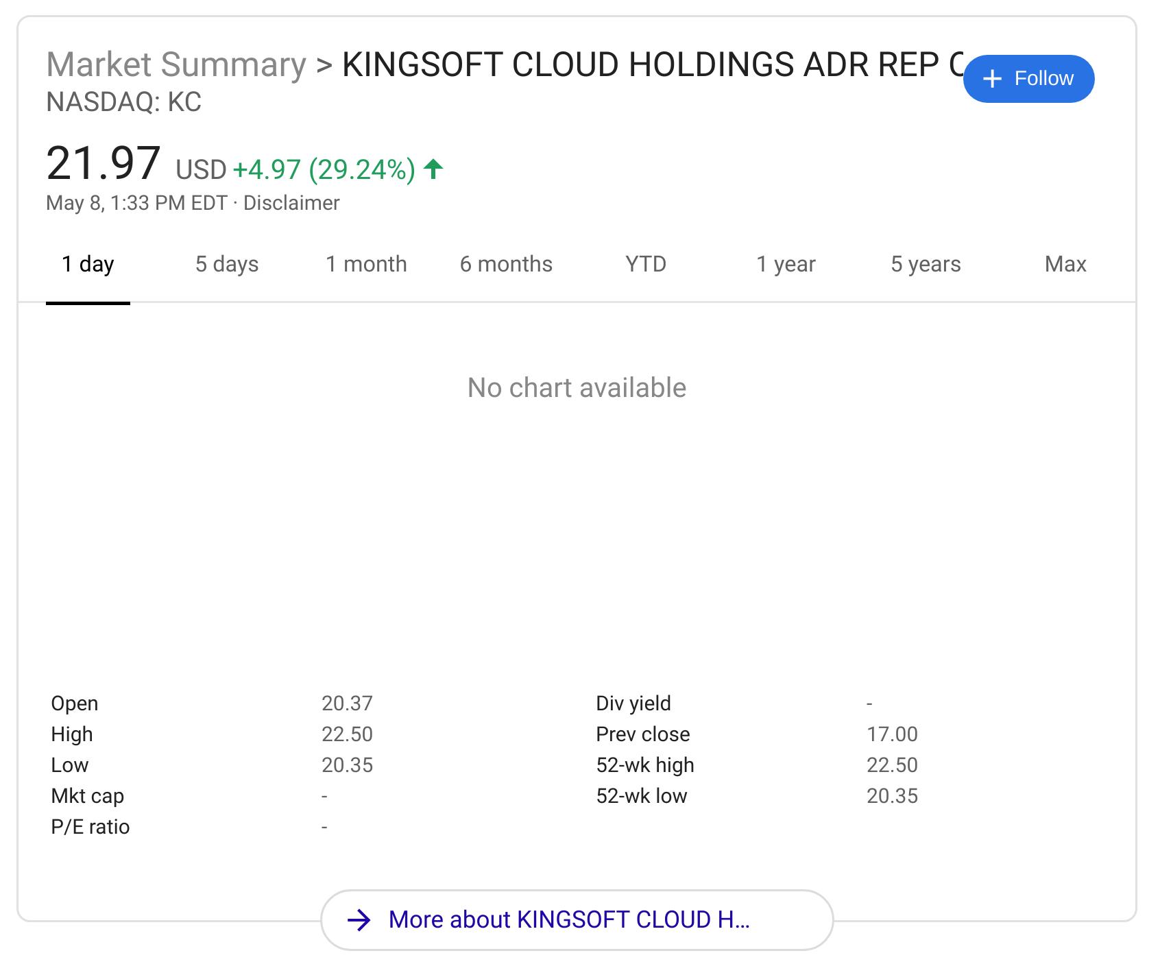Switch to the 1 year tab
This screenshot has height=964, width=1160.
[x=786, y=264]
